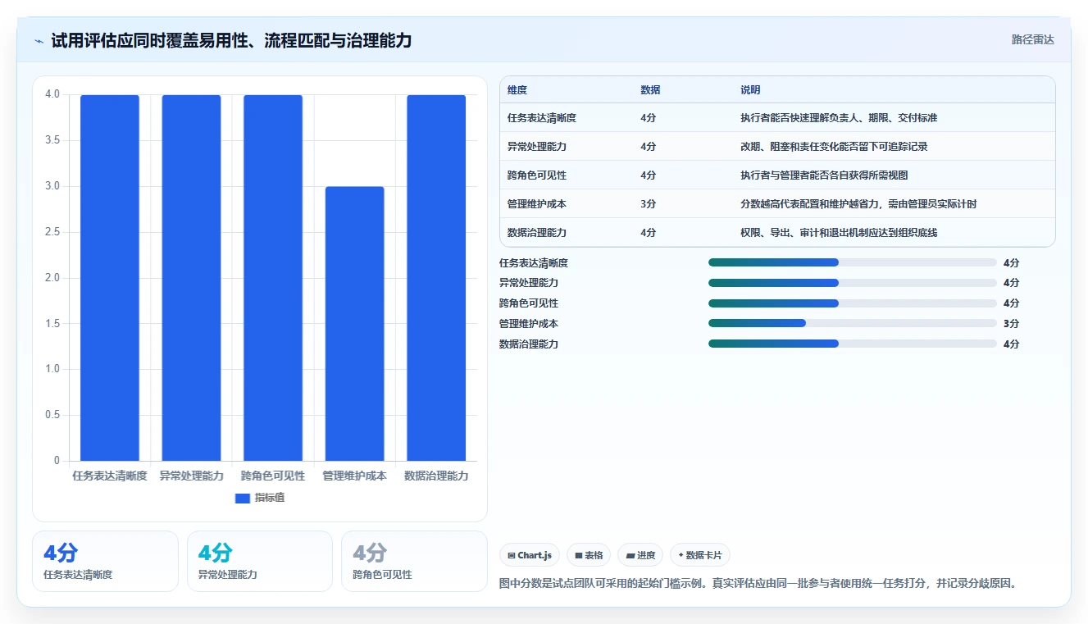The height and width of the screenshot is (624, 1088).
Task: Click the 说明 table column header
Action: tap(750, 90)
